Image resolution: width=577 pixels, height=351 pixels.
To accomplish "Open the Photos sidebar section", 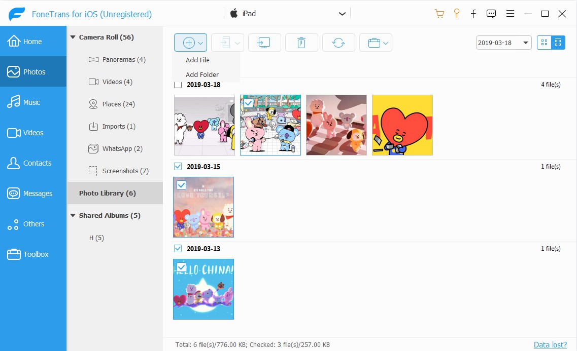I will pos(33,71).
